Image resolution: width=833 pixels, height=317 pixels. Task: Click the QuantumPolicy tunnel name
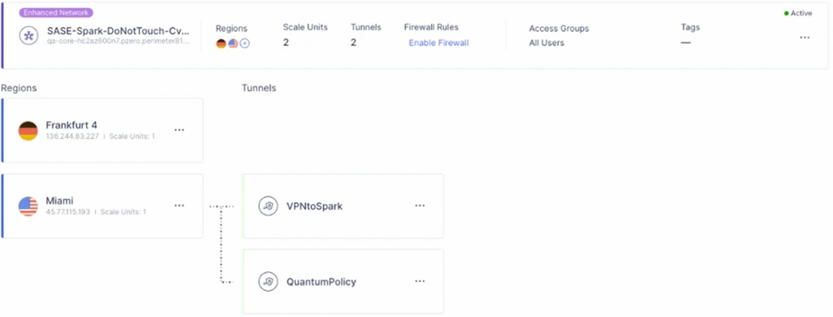coord(321,281)
